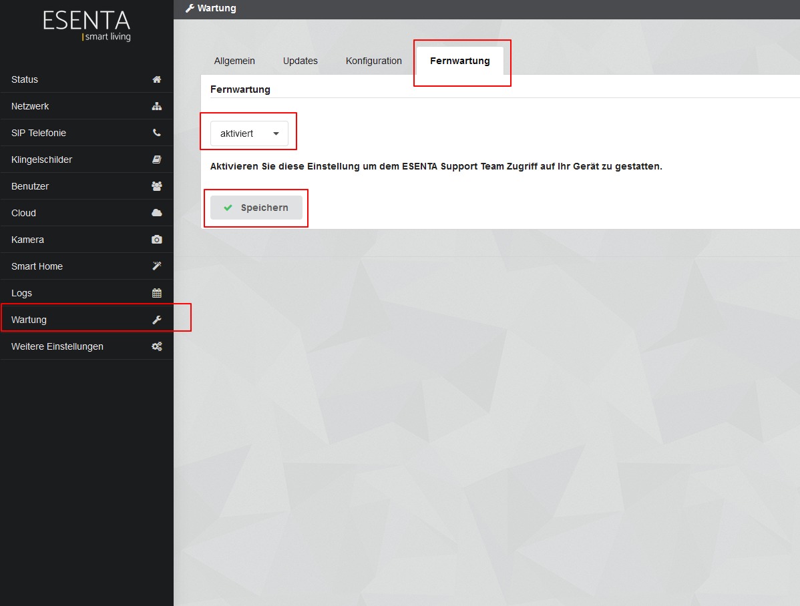
Task: Click the Wartung page title in header
Action: point(217,8)
